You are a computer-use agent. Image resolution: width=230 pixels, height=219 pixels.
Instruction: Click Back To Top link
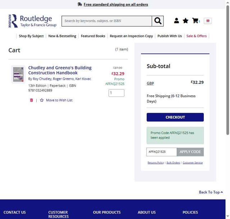pos(211,192)
